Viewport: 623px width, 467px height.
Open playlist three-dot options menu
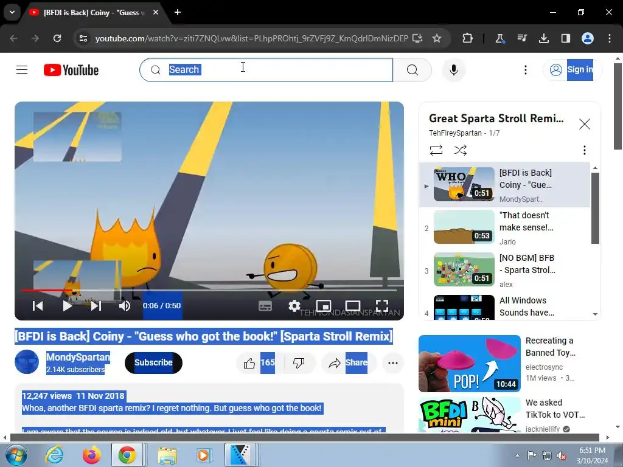coord(584,150)
